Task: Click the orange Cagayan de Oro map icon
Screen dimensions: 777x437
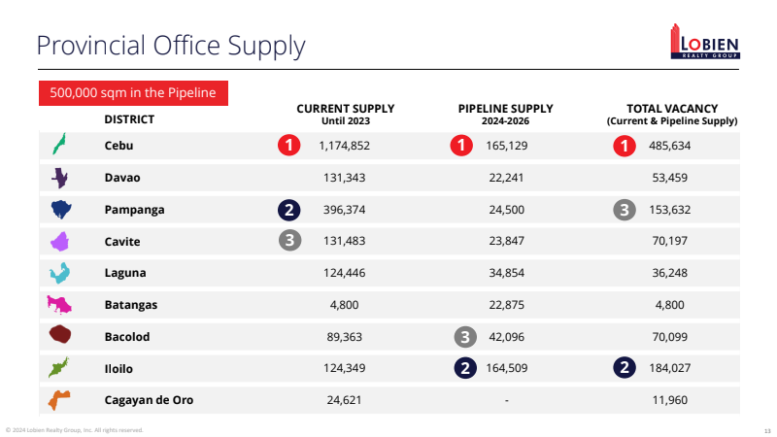Action: point(60,400)
